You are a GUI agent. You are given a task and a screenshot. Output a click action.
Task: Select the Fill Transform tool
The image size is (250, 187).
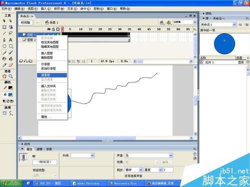pyautogui.click(x=10, y=27)
